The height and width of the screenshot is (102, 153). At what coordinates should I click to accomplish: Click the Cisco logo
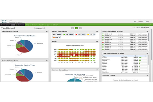point(4,21)
